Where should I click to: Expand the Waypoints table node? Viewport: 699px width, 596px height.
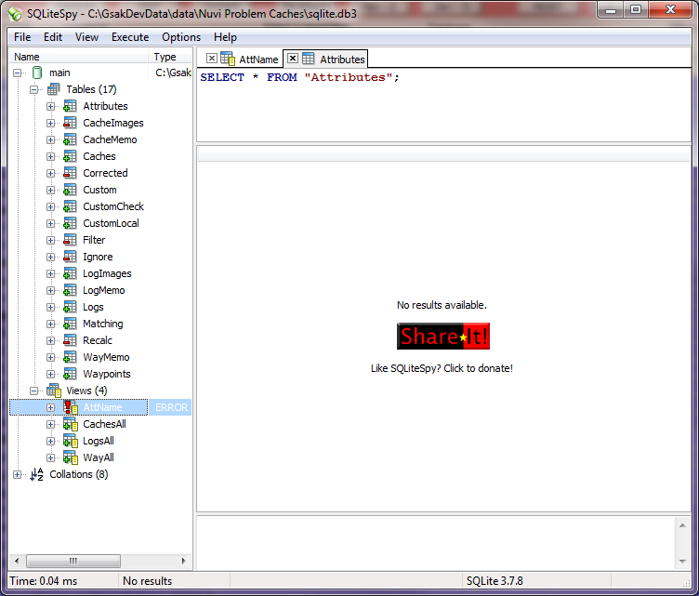(x=50, y=374)
